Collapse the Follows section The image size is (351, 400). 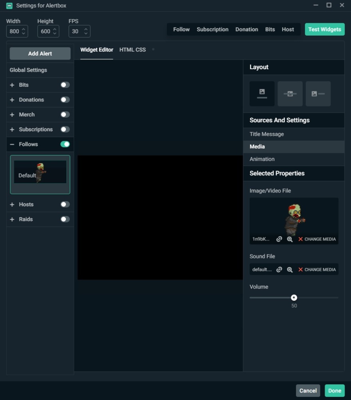12,144
